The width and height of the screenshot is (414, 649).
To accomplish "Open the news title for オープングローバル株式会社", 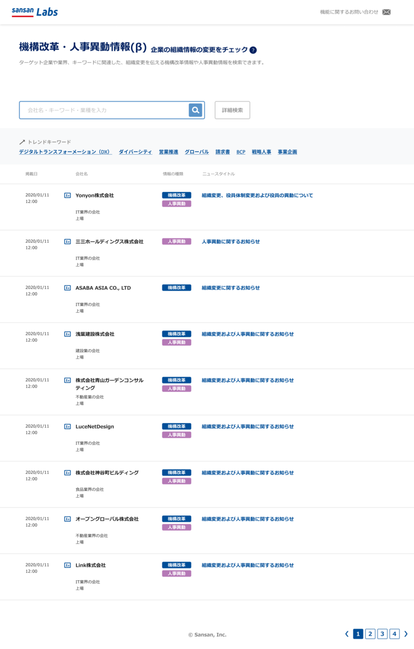I will coord(248,519).
